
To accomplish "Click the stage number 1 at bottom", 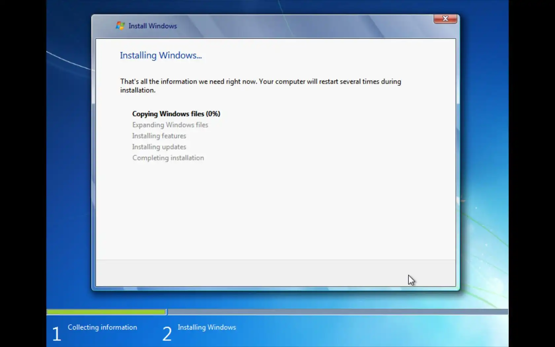I will [x=56, y=333].
